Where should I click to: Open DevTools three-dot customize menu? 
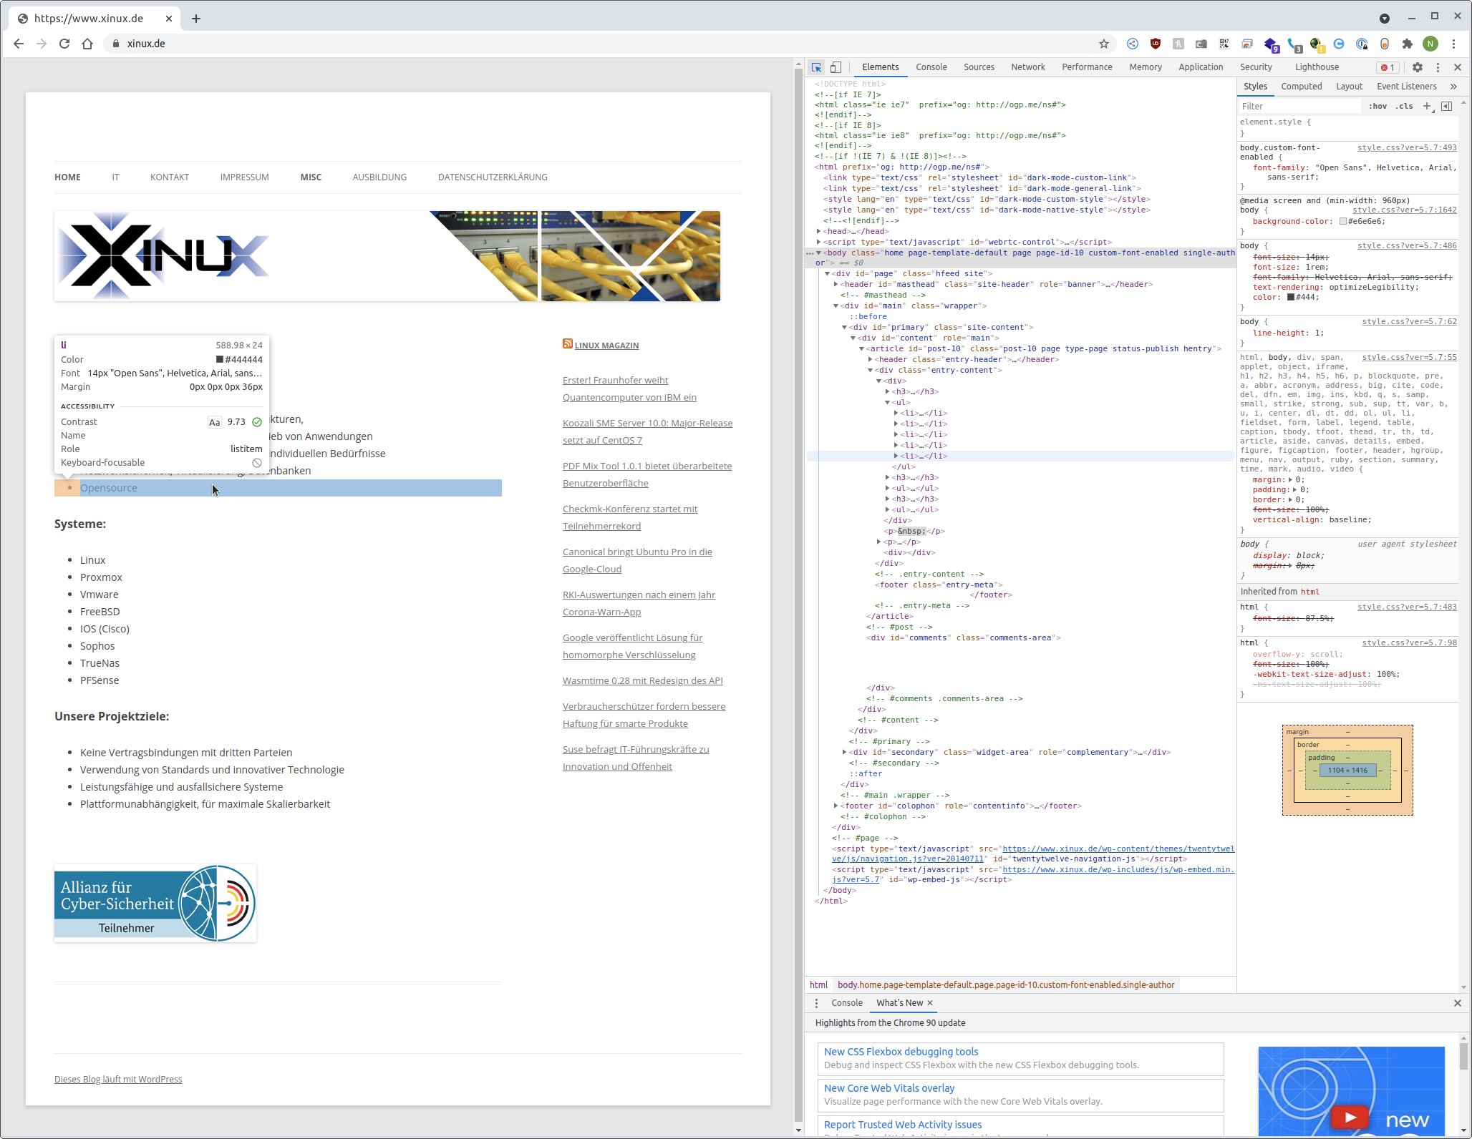pyautogui.click(x=1438, y=67)
